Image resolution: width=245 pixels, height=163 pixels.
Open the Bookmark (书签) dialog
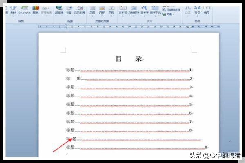point(69,11)
